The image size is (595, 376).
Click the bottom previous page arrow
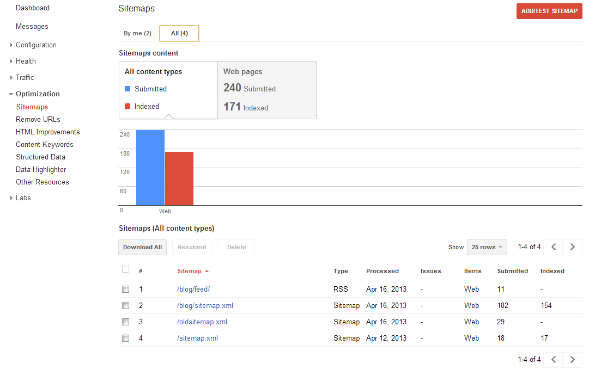point(553,359)
